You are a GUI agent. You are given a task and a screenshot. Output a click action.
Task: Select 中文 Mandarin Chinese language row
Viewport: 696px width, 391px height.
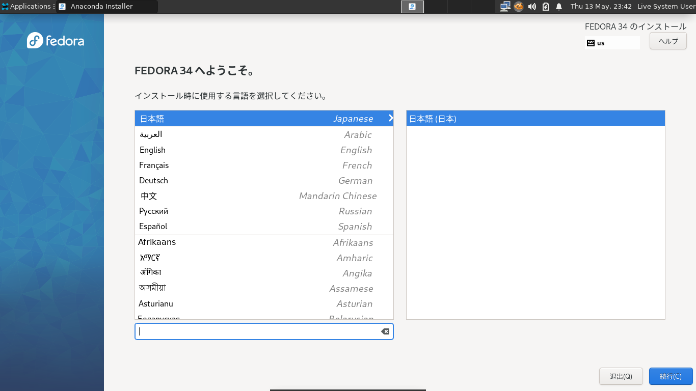[x=264, y=195]
